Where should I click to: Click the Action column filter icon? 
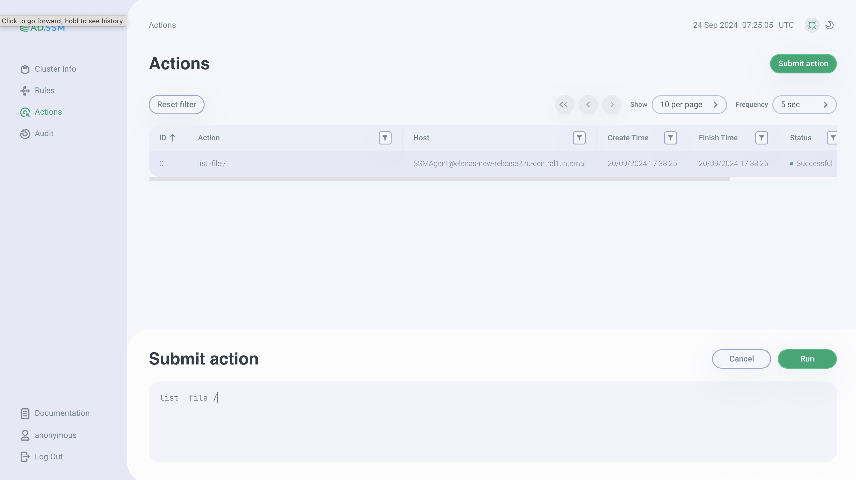(385, 138)
